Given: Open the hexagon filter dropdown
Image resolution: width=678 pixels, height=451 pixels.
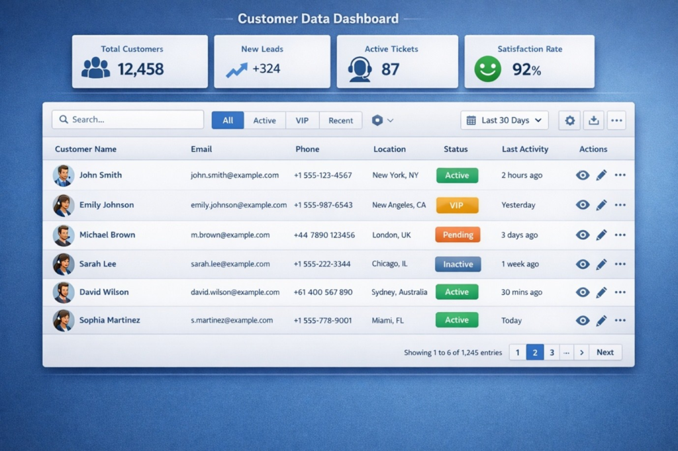Looking at the screenshot, I should pyautogui.click(x=383, y=120).
